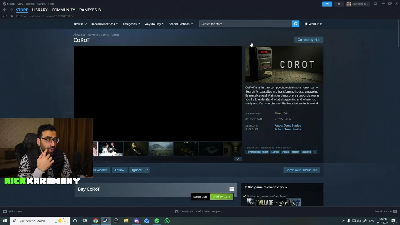Select the foggy landscape screenshot thumbnail
Screen dimensions: 400x225
[161, 149]
